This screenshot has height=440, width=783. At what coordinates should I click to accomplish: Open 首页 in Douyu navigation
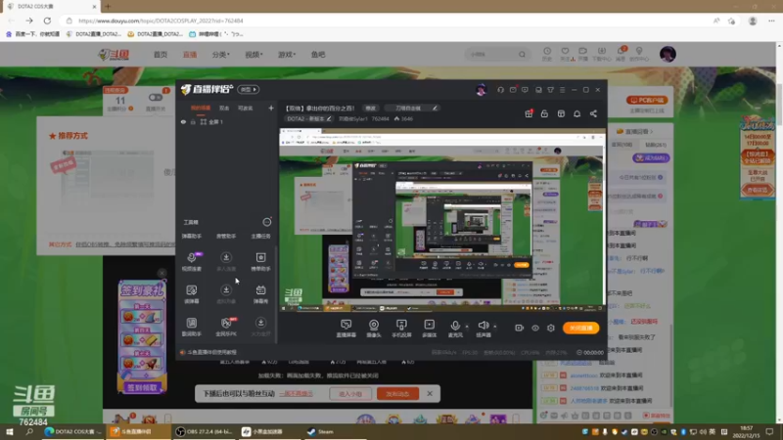(x=161, y=55)
